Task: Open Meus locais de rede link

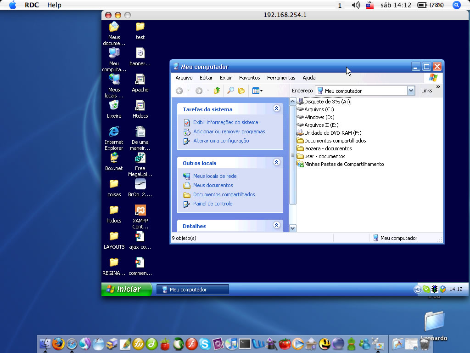Action: pyautogui.click(x=215, y=176)
